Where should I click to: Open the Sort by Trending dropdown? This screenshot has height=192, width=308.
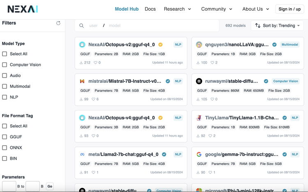(277, 25)
